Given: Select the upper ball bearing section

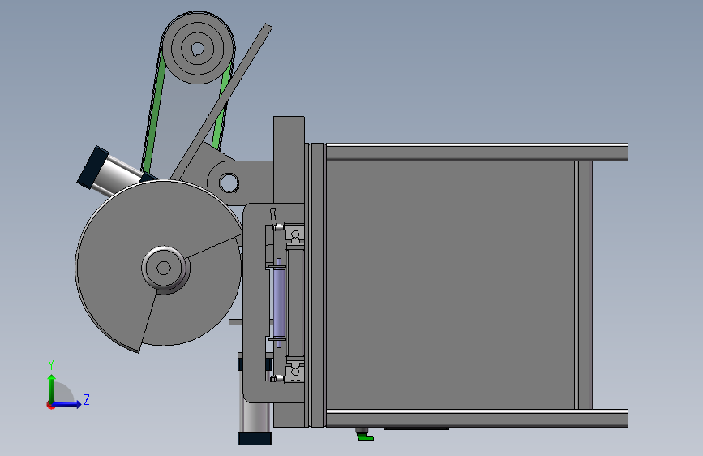Looking at the screenshot, I should [x=294, y=234].
